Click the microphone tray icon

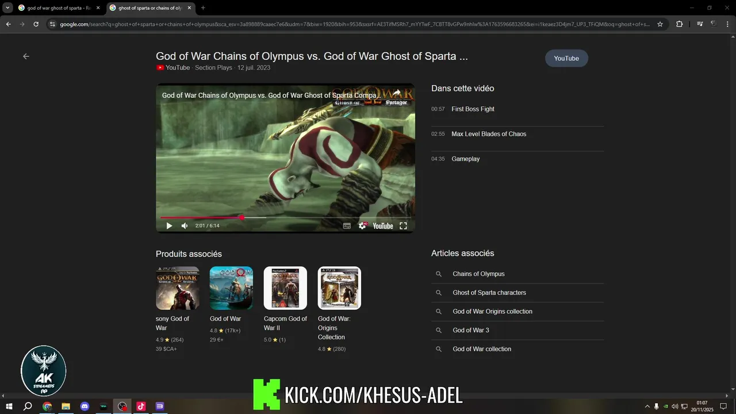(x=657, y=407)
